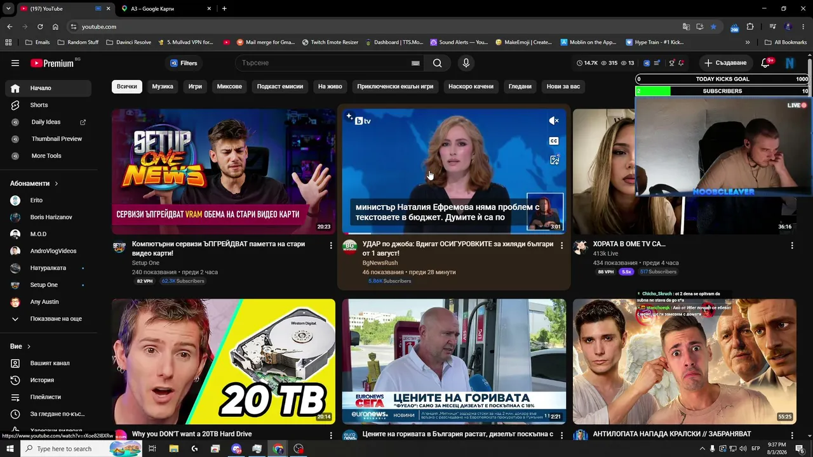Open options menu for ХОРАТА В OME TV video
The image size is (813, 457).
point(792,245)
